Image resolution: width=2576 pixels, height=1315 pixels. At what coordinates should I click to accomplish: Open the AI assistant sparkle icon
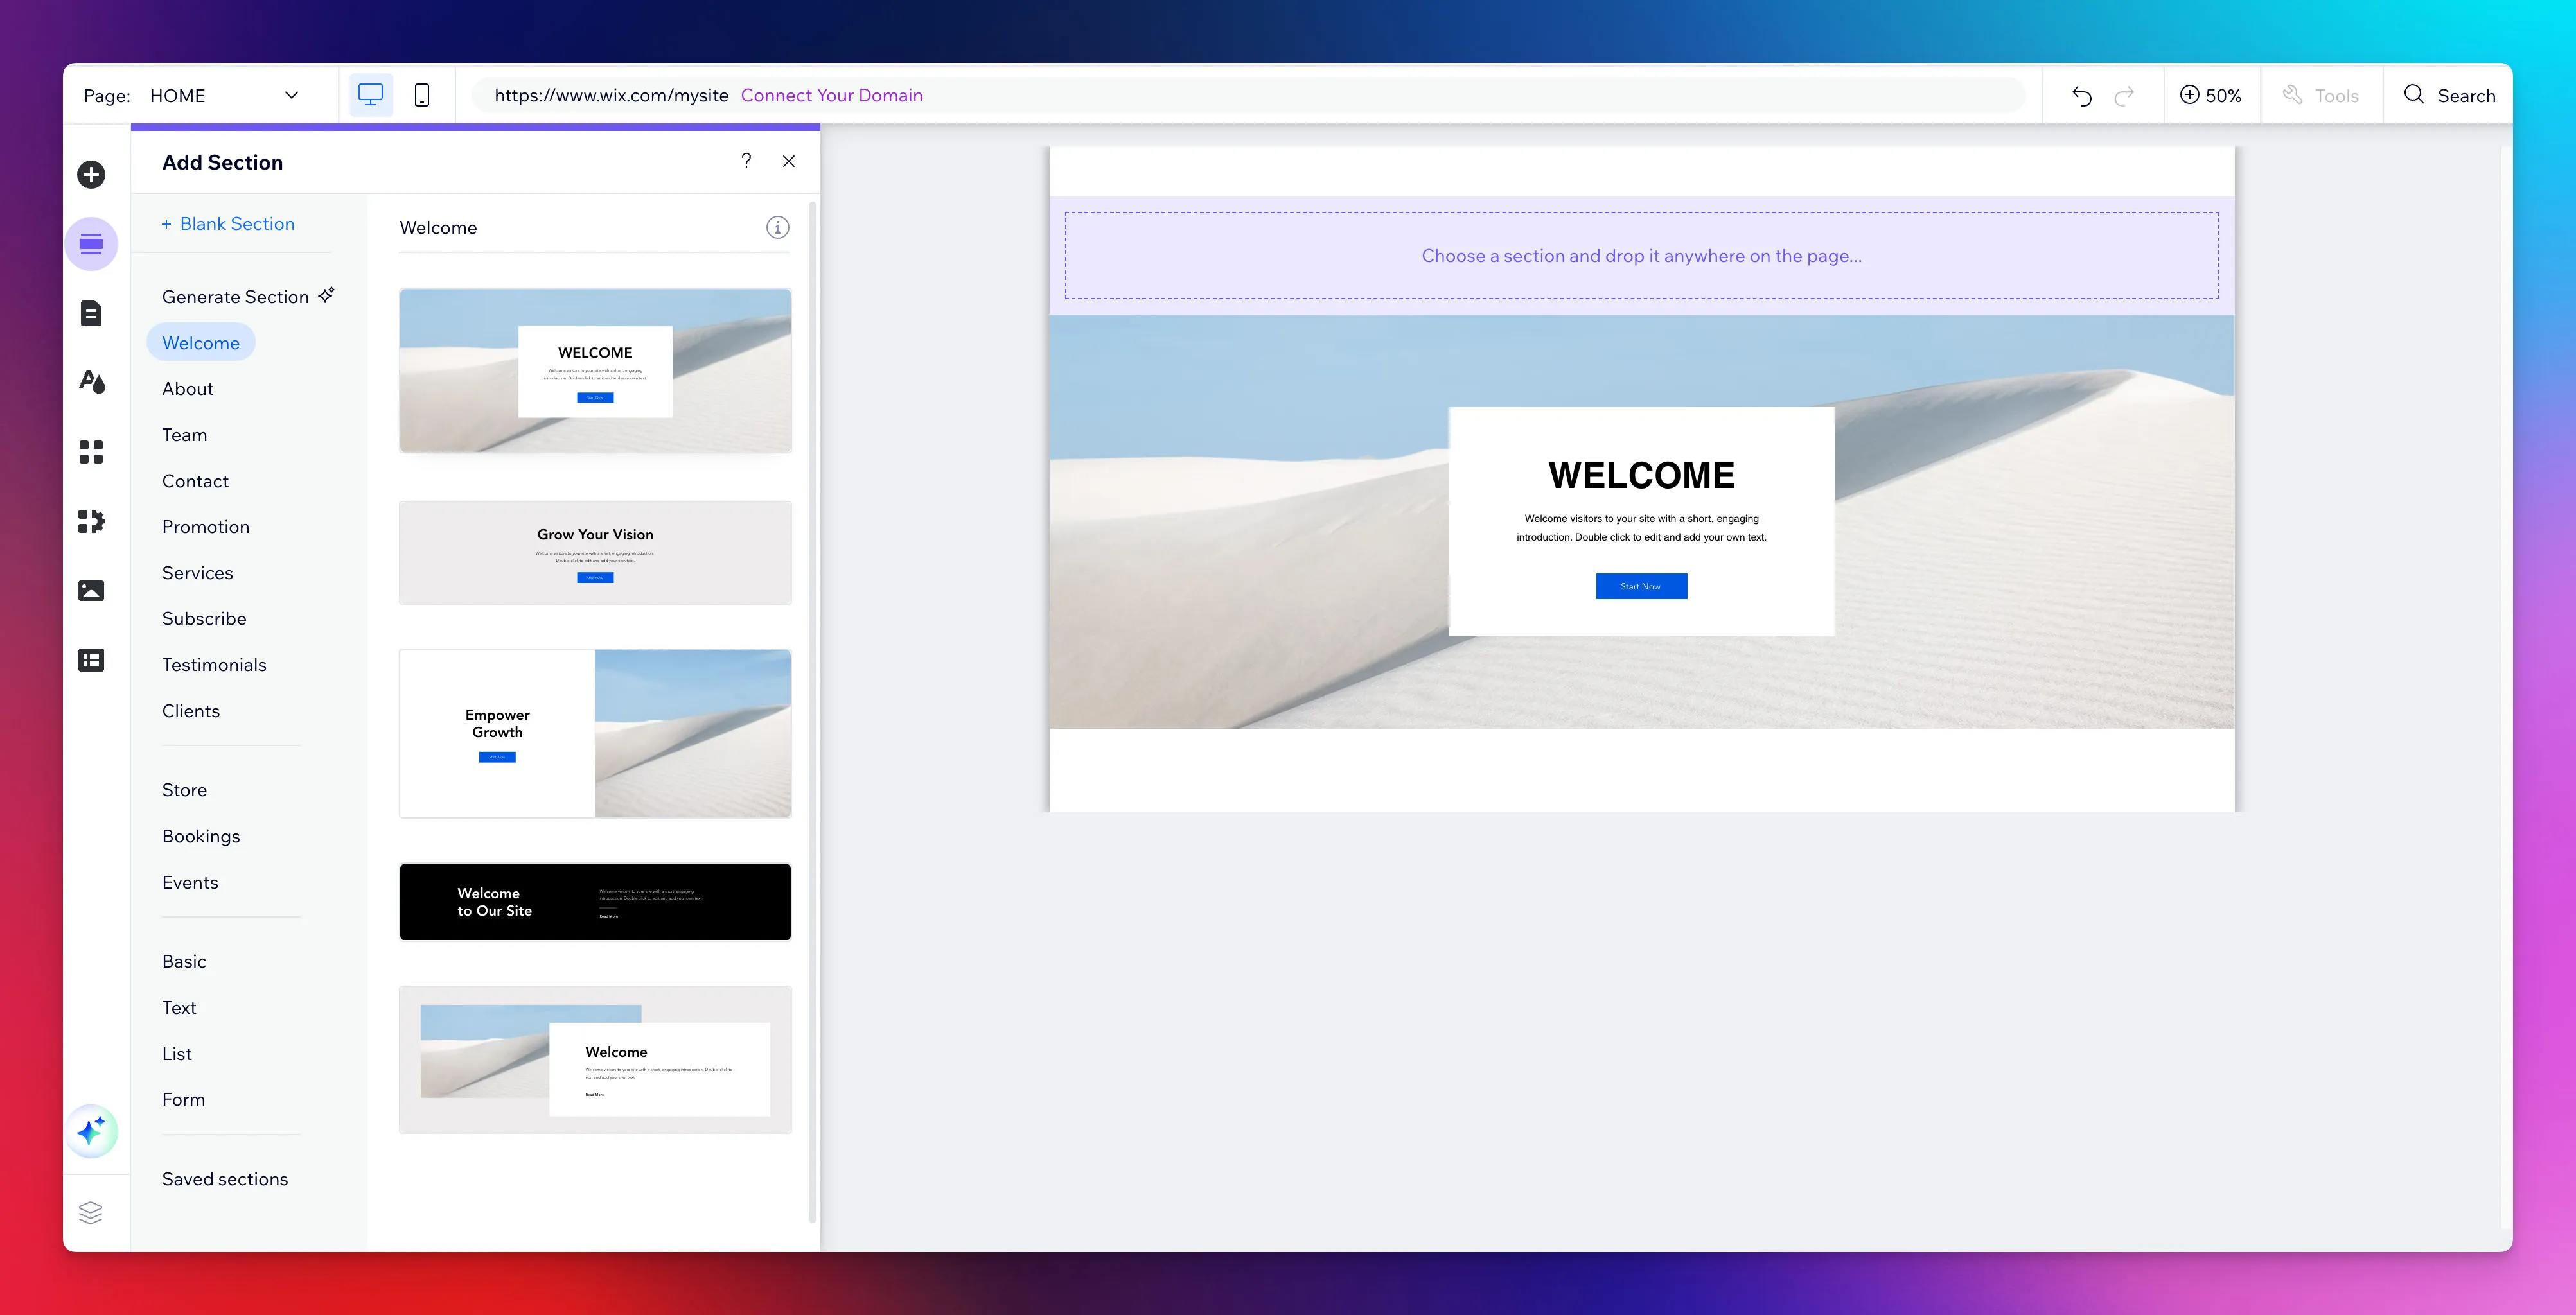(91, 1131)
